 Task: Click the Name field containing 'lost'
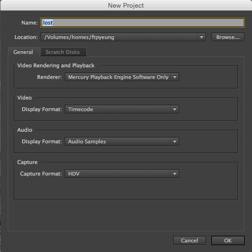click(x=143, y=23)
